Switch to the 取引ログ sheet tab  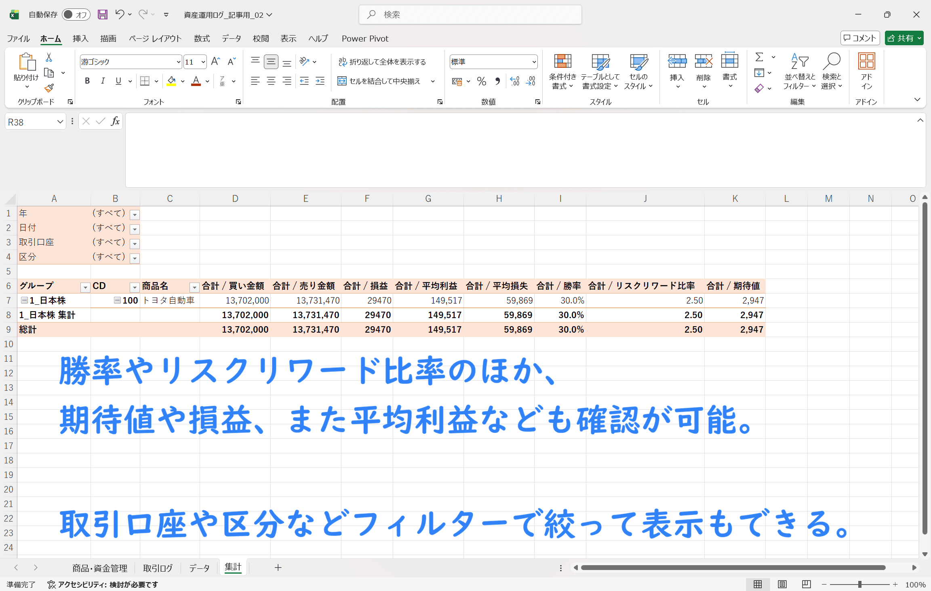(x=158, y=568)
